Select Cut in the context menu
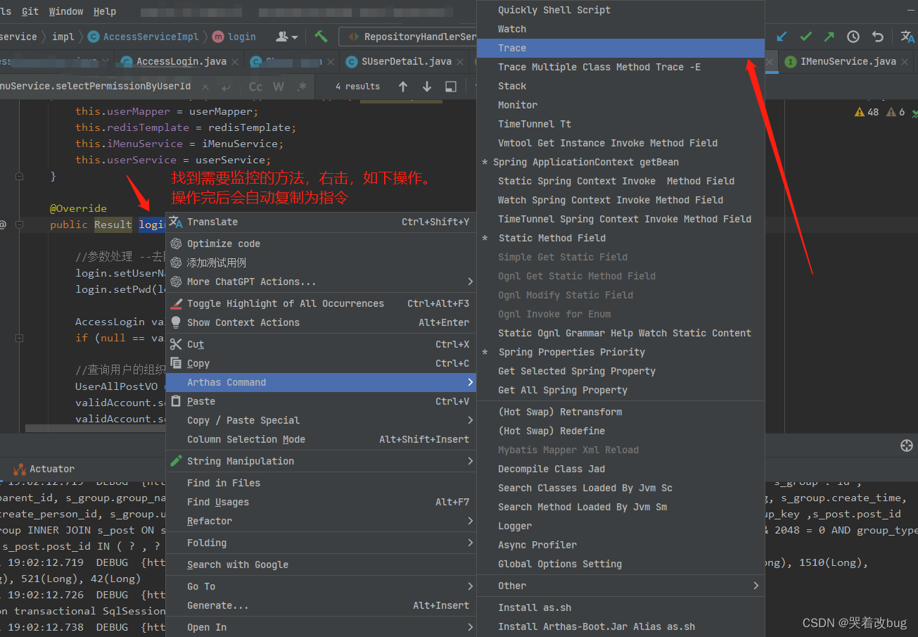 pos(321,344)
